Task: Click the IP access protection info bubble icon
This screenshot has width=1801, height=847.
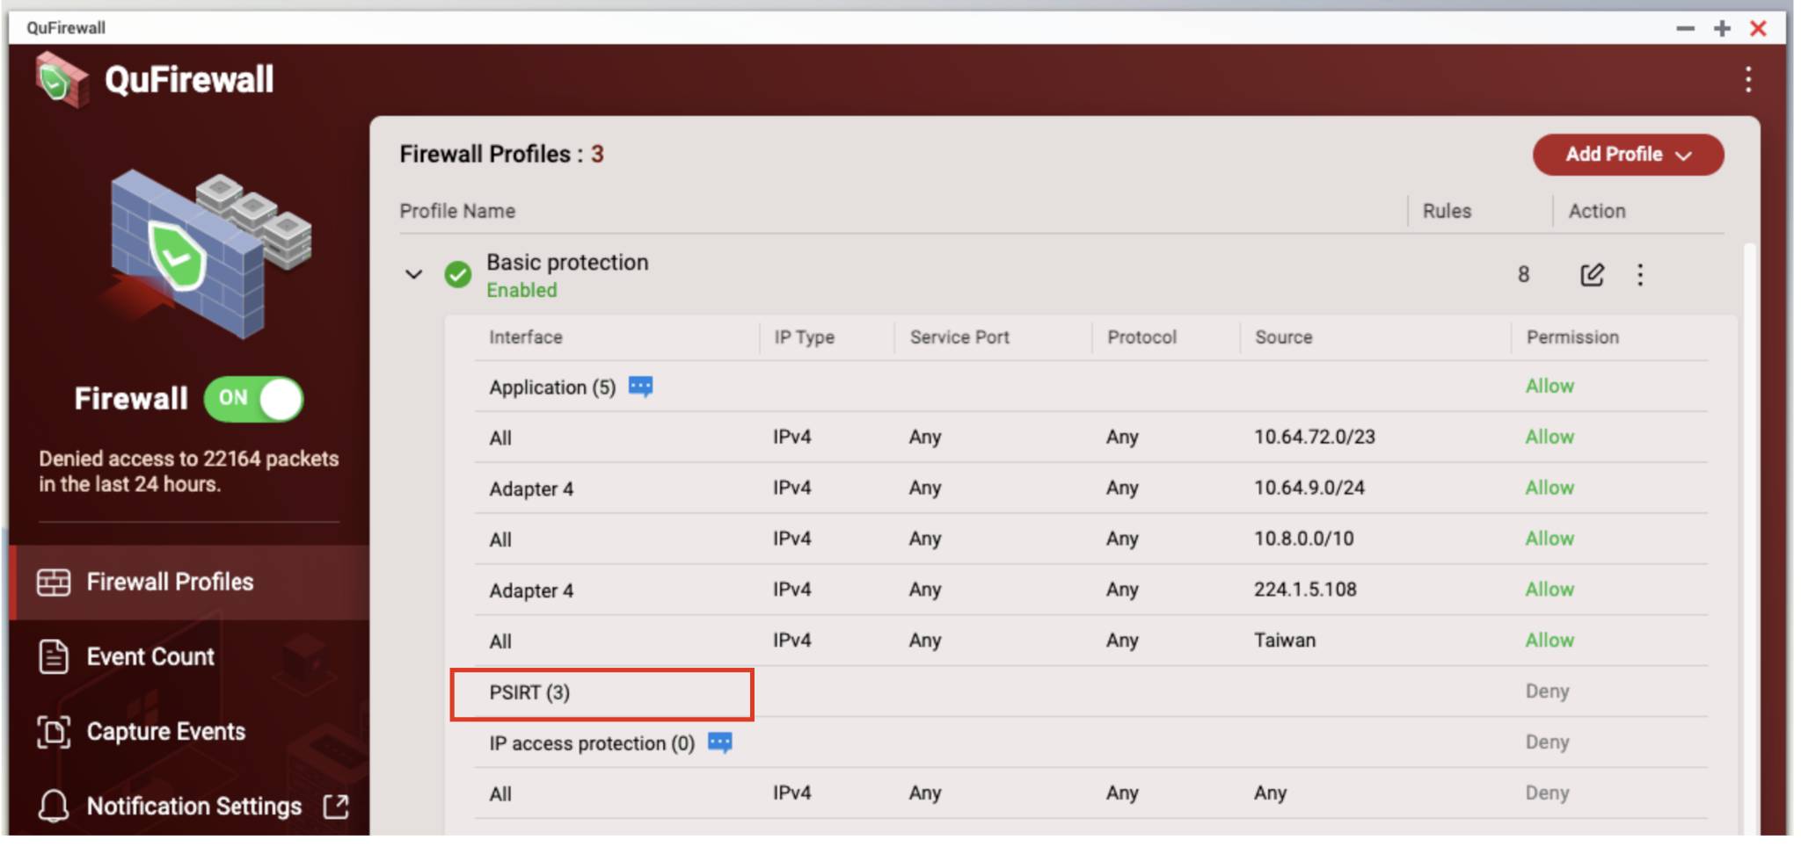Action: [x=719, y=743]
